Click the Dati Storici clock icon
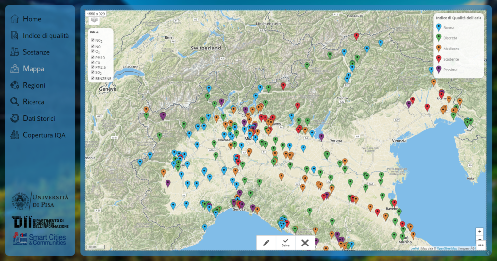Viewport: 497px width, 261px height. click(15, 118)
